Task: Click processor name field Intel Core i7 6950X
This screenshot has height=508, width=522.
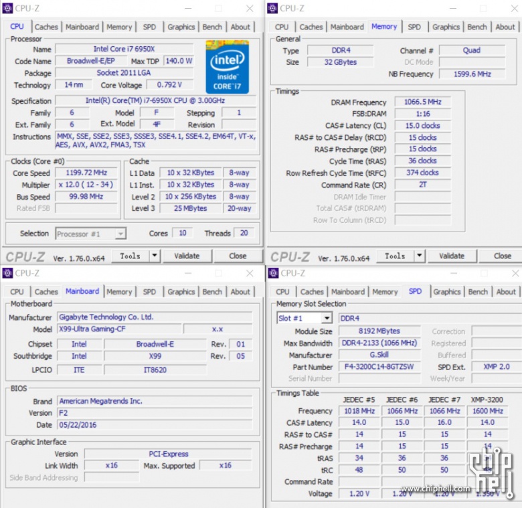Action: (124, 49)
